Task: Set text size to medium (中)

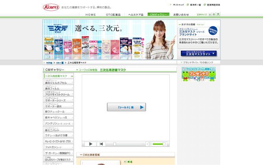Action: pos(214,15)
